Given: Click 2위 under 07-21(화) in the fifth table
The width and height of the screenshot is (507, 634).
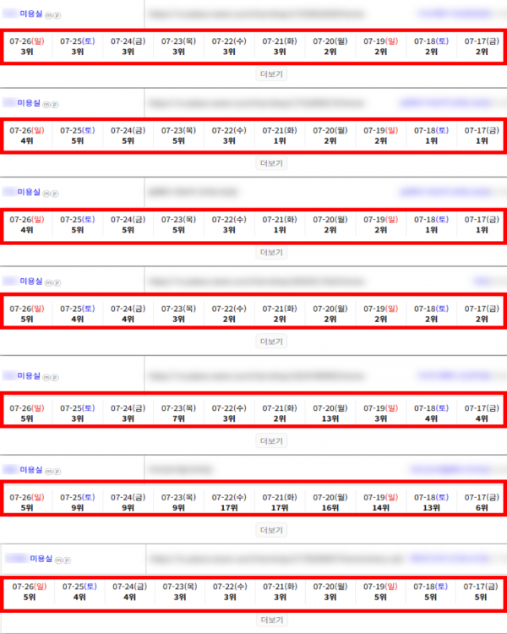Looking at the screenshot, I should (x=280, y=418).
